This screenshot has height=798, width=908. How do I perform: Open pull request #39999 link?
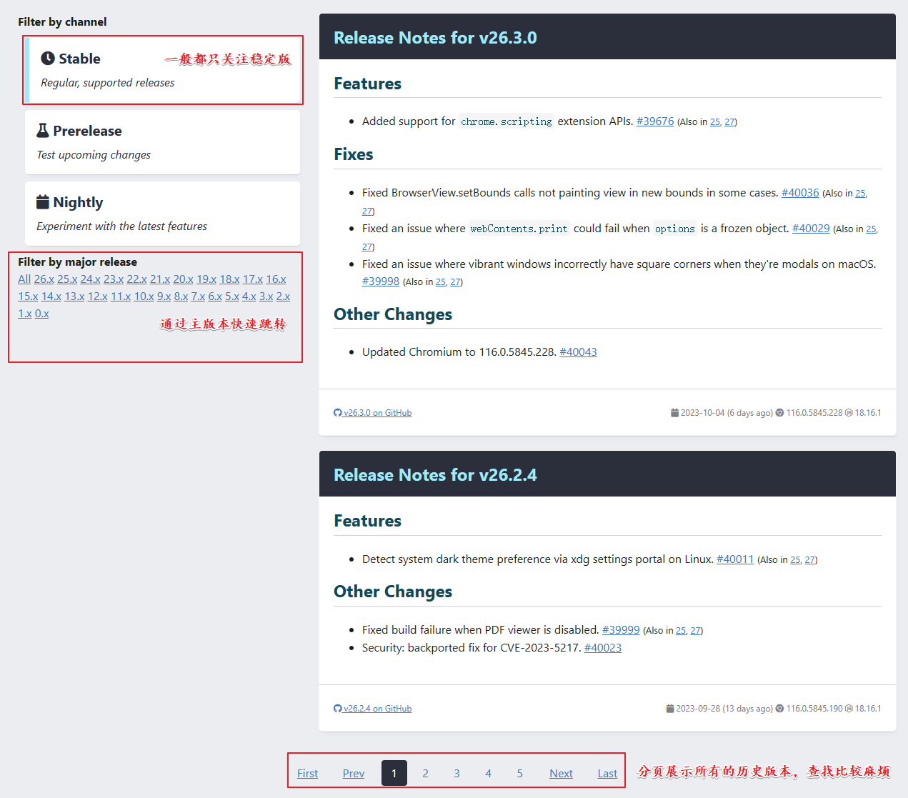coord(621,630)
